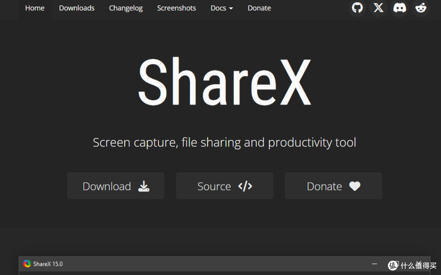
Task: Click the Donate button with heart
Action: pos(334,186)
